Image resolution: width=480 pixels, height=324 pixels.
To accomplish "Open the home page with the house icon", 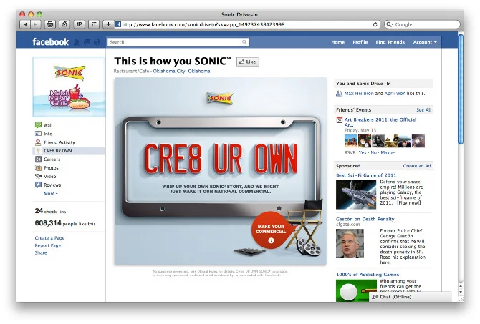I will pyautogui.click(x=64, y=24).
